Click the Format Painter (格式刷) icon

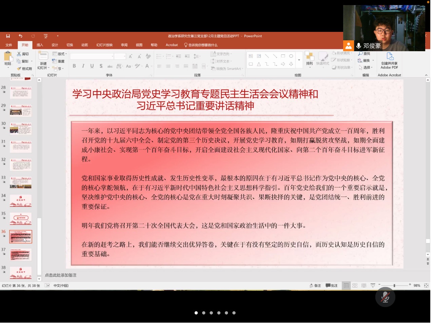[x=19, y=69]
